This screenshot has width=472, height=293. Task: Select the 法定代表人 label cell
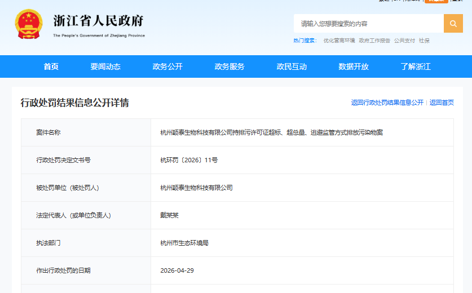pyautogui.click(x=86, y=215)
